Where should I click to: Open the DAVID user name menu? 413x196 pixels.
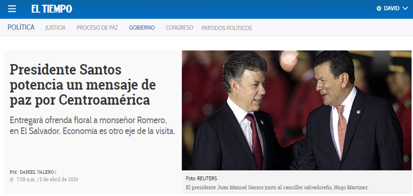click(x=392, y=8)
